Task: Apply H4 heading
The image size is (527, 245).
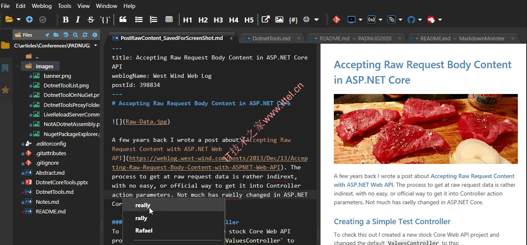Action: (x=234, y=20)
